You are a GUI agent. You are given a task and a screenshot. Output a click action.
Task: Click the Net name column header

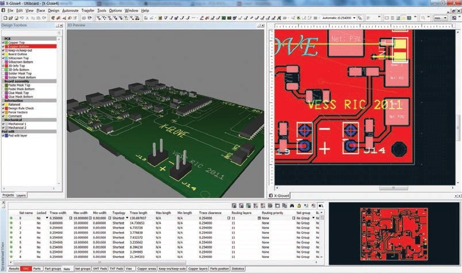coord(25,212)
